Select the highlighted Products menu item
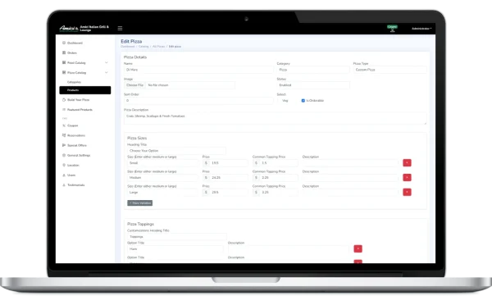 pyautogui.click(x=85, y=90)
